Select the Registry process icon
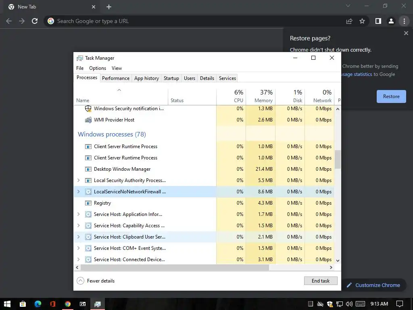The width and height of the screenshot is (413, 310). coord(88,203)
